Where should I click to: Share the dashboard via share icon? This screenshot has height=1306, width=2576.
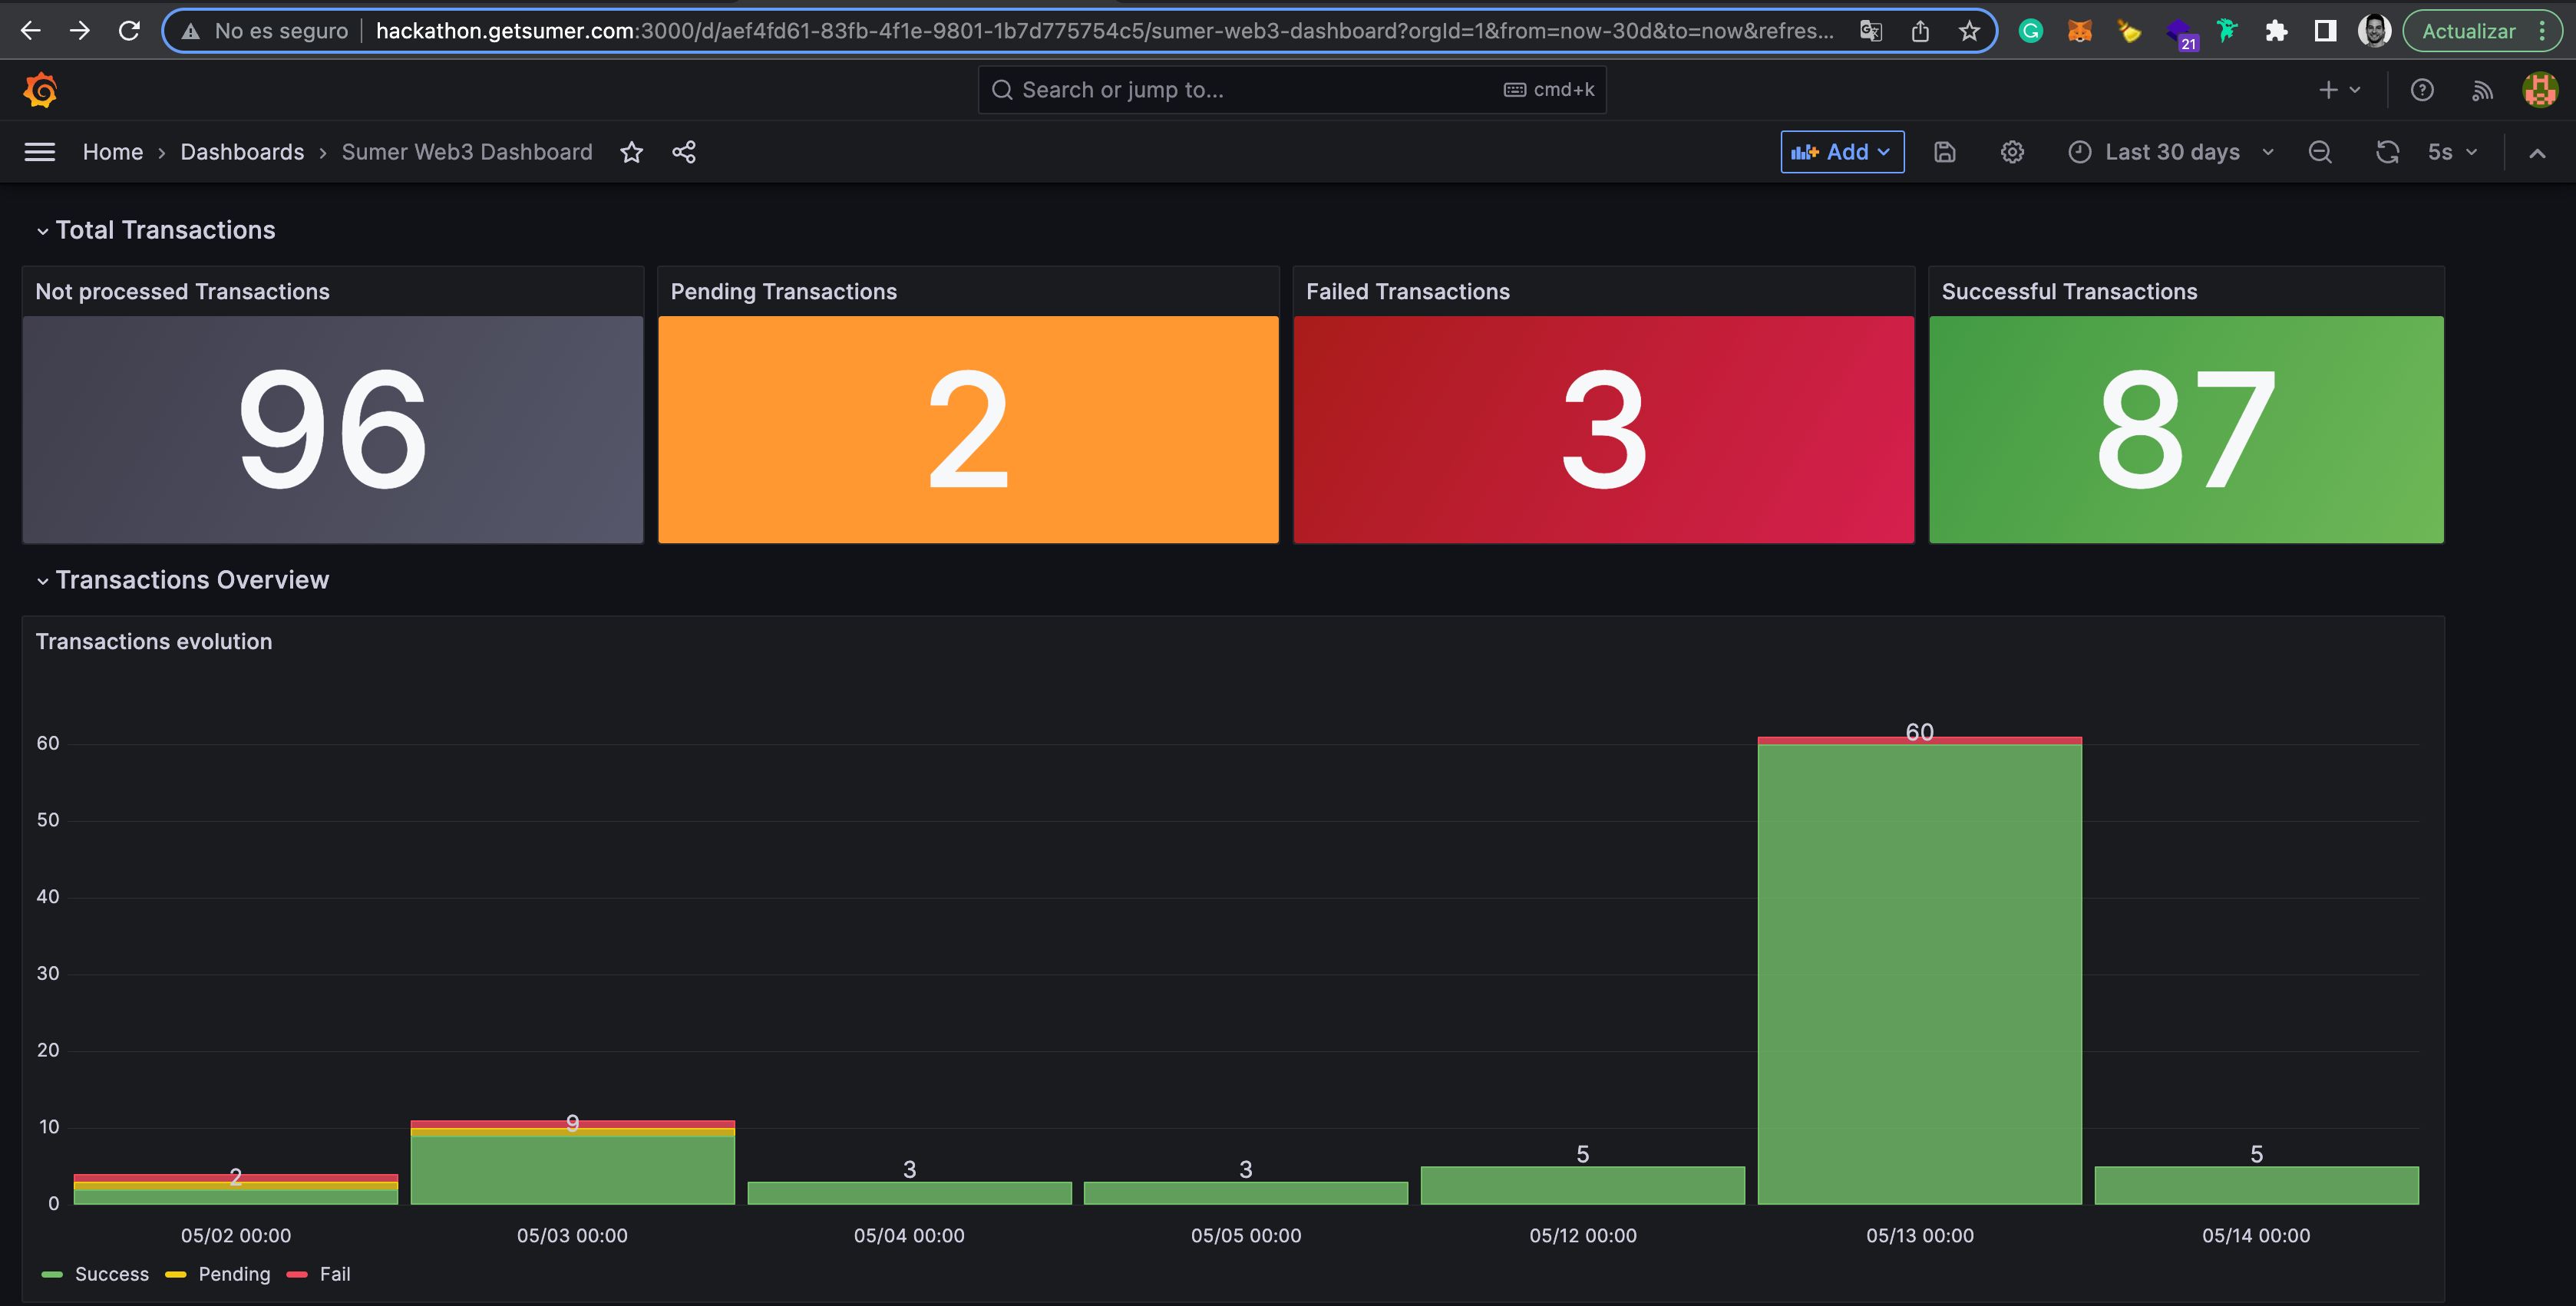tap(684, 152)
